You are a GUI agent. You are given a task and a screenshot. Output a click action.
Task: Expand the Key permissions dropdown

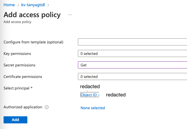click(132, 53)
